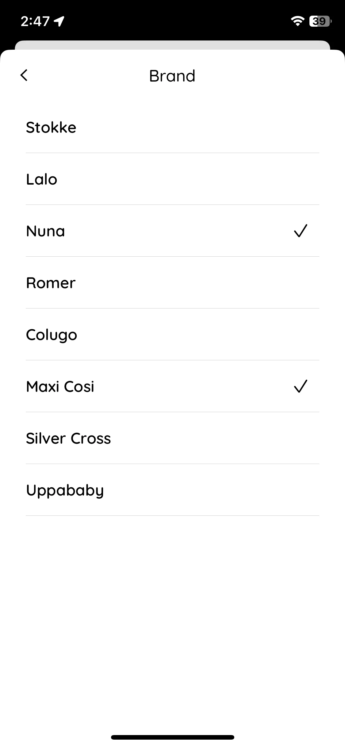
Task: Tap the location arrow icon
Action: [x=59, y=21]
